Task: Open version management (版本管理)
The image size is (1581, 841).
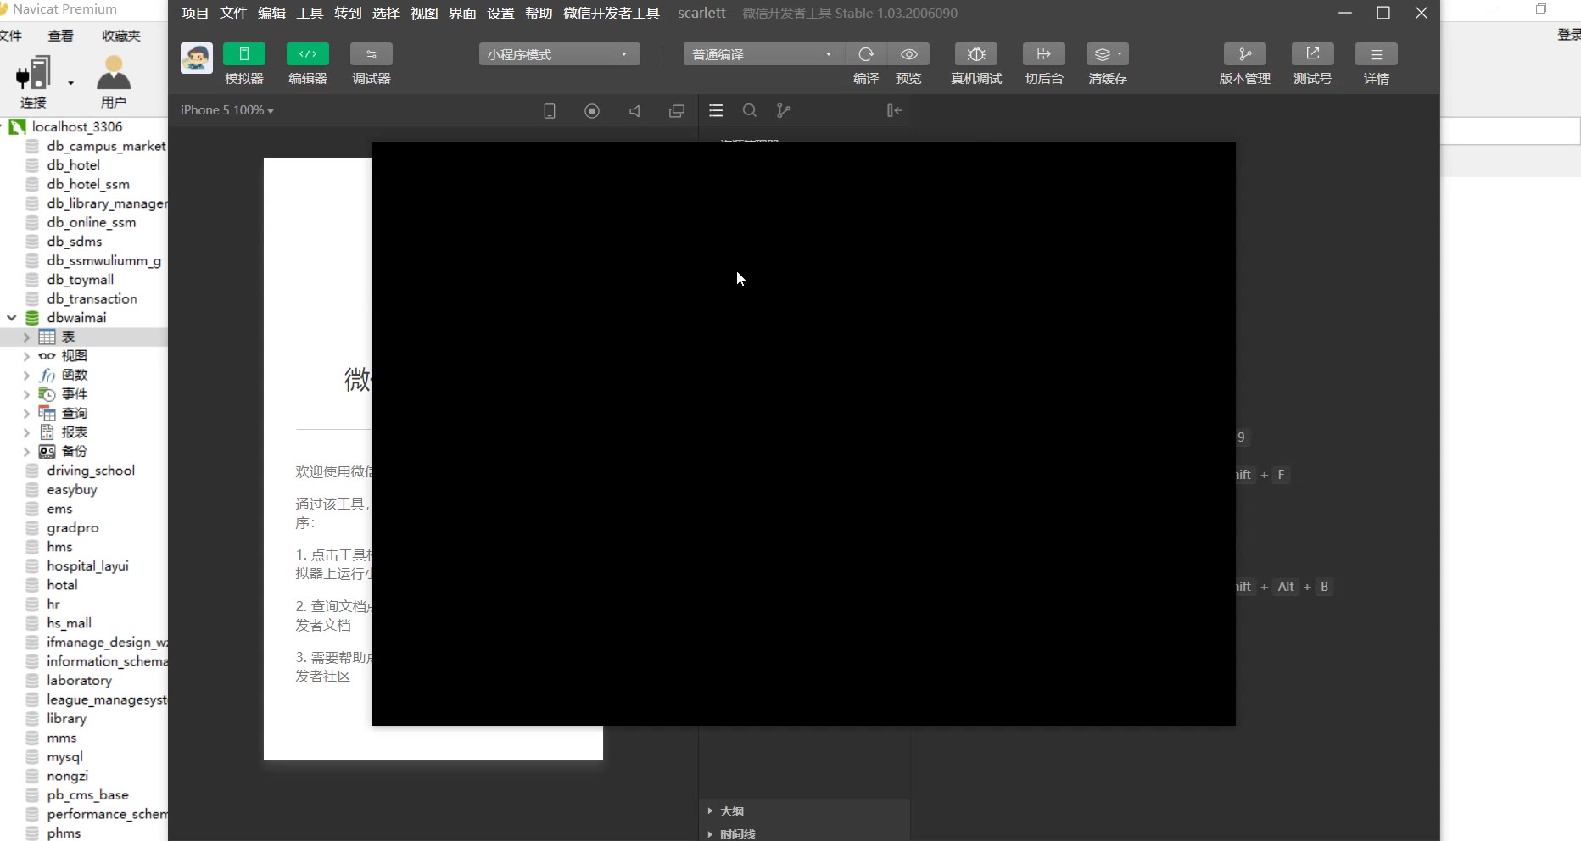Action: [x=1245, y=54]
